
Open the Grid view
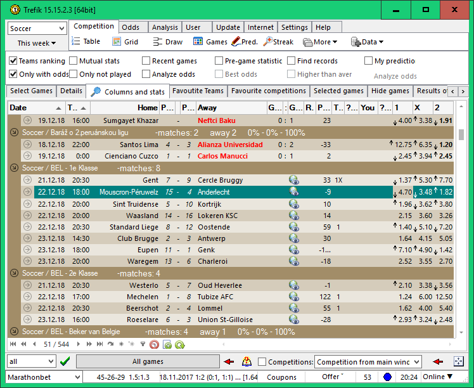117,42
